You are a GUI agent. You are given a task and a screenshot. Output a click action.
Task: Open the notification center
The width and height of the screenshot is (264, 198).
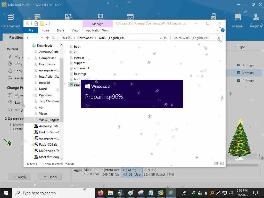(255, 193)
